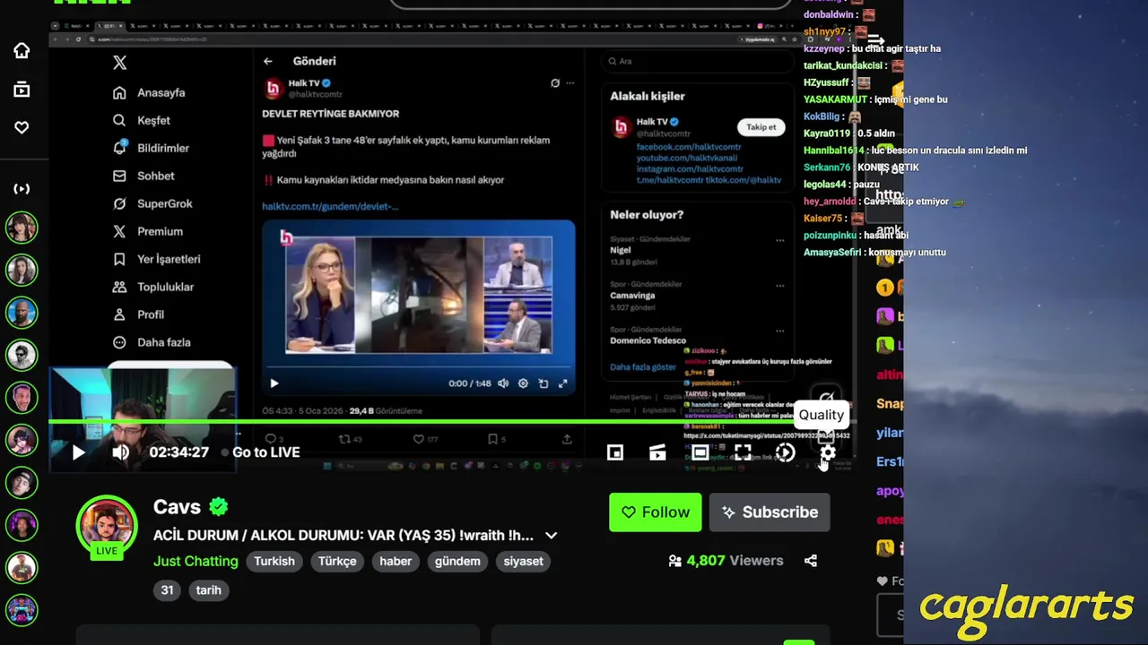Create a clip with the clip icon

(657, 452)
